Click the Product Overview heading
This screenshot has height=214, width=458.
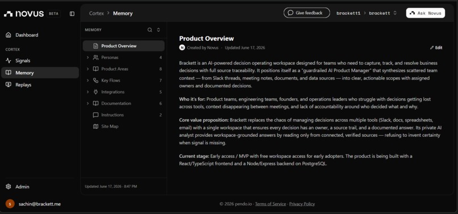[x=206, y=39]
